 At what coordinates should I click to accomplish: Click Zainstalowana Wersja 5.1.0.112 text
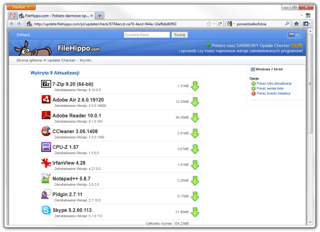tap(78, 216)
